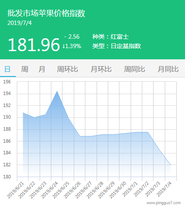The height and width of the screenshot is (208, 185).
Task: Click the label 种类：红富士
Action: click(110, 37)
